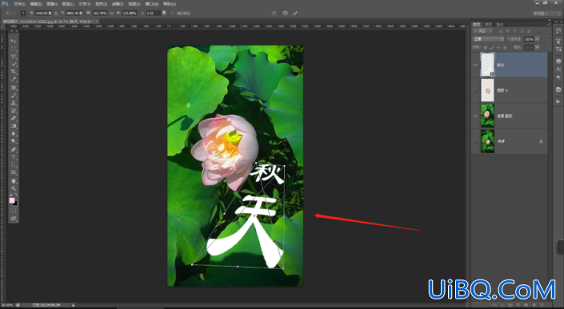The width and height of the screenshot is (564, 309).
Task: Open the 图像 (Image) menu
Action: [52, 4]
